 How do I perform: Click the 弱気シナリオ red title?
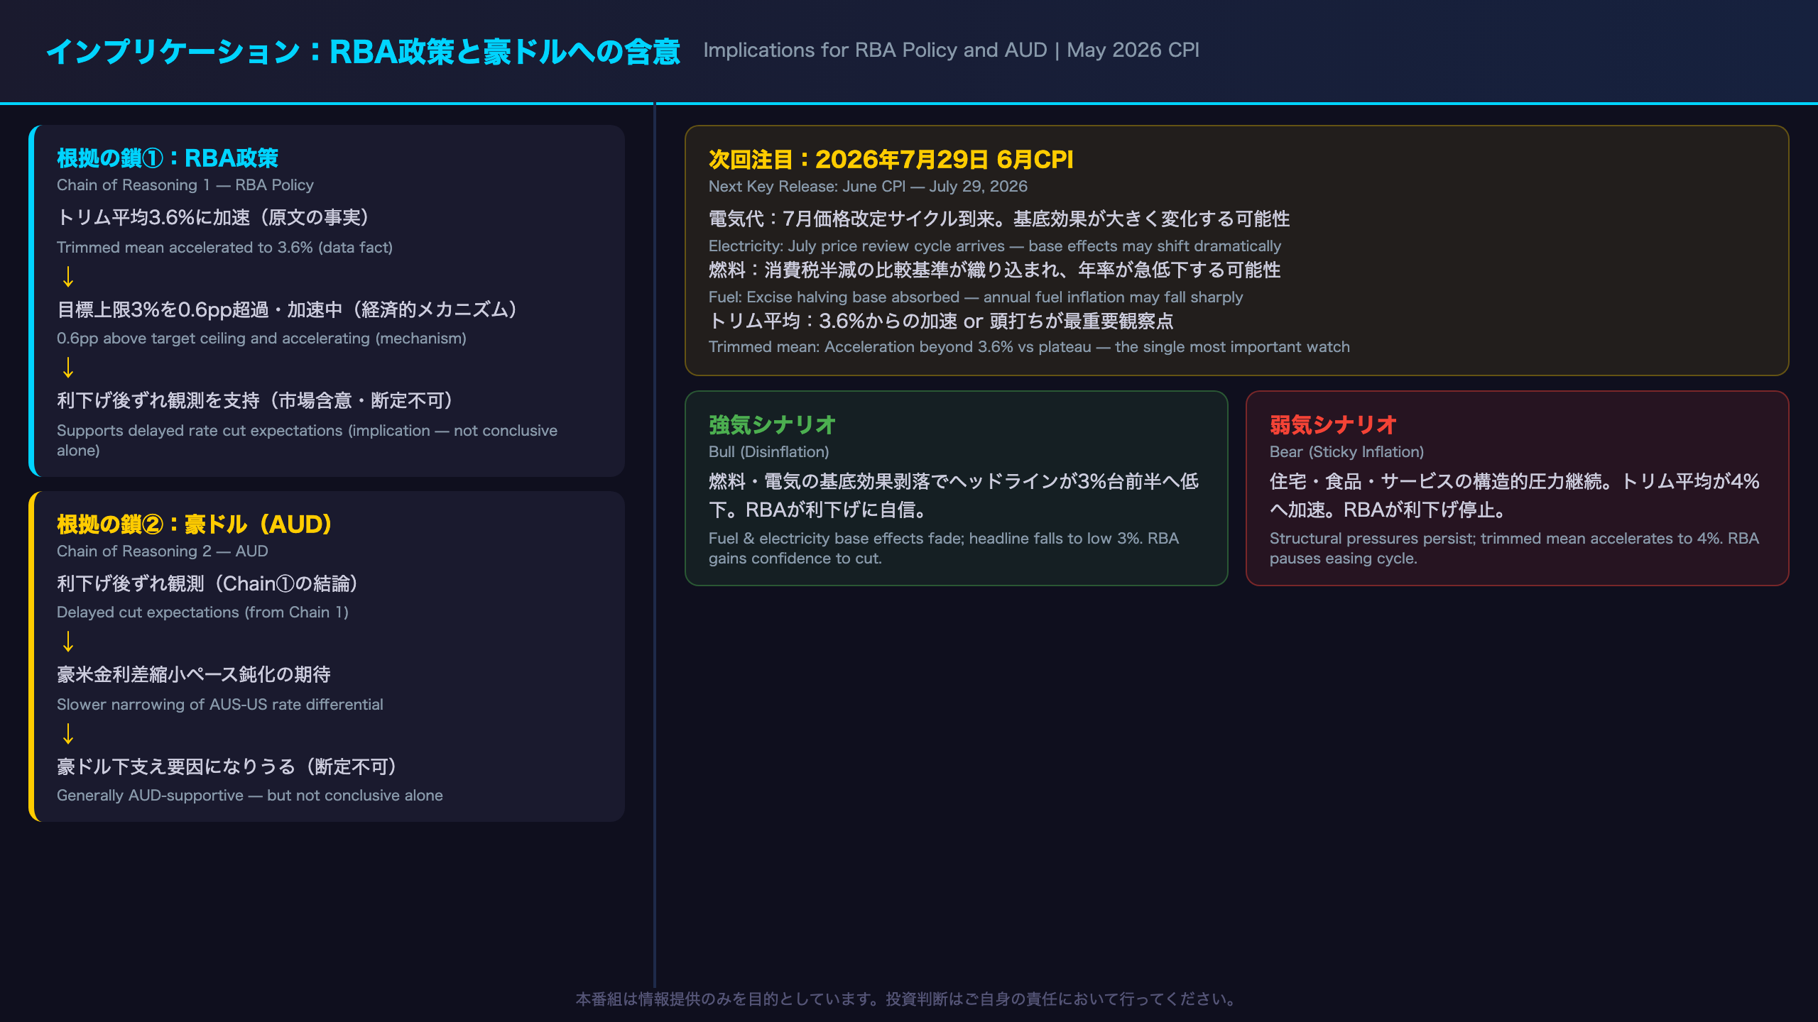coord(1333,424)
